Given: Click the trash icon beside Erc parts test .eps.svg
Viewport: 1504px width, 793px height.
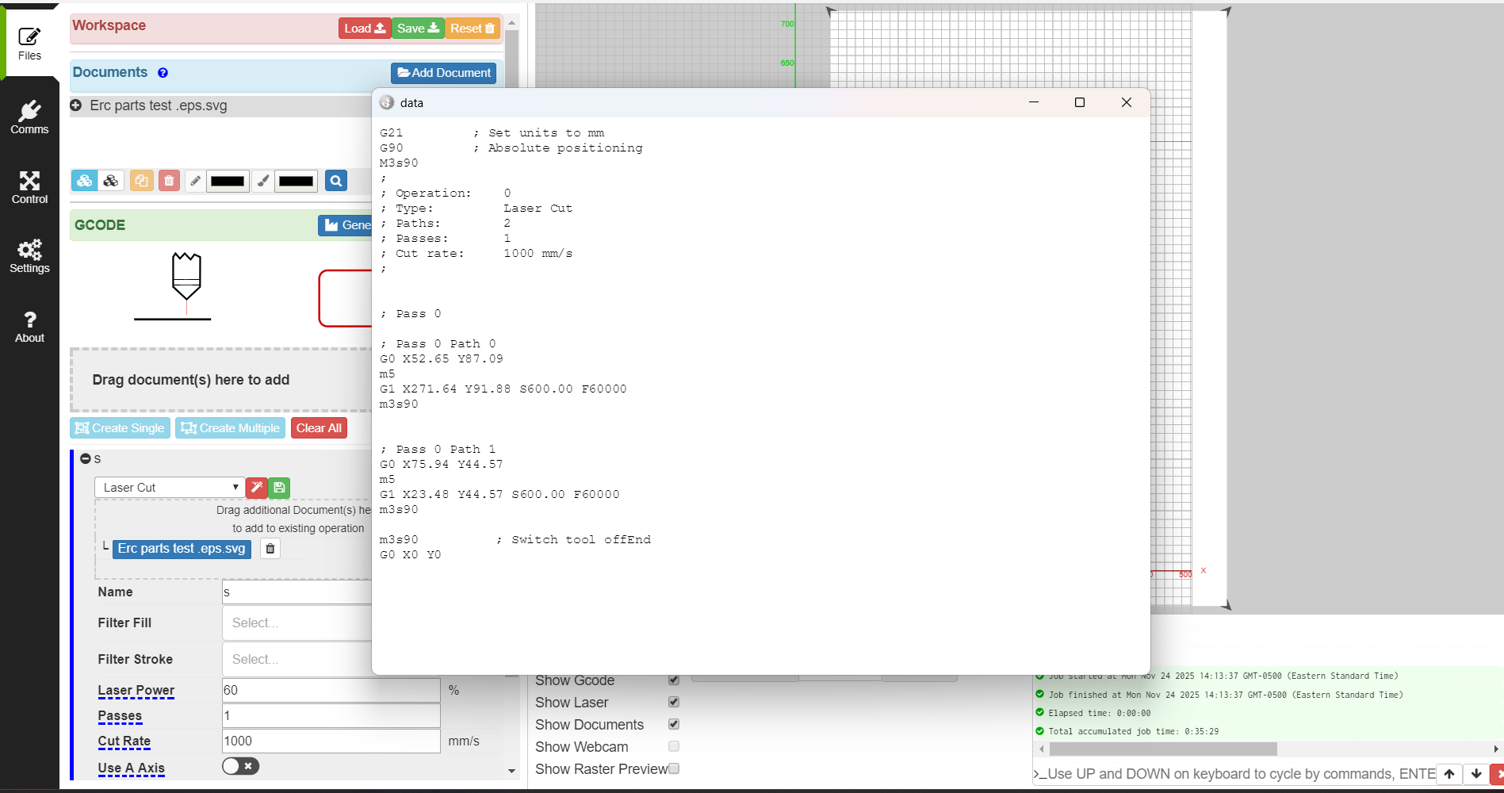Looking at the screenshot, I should 270,549.
